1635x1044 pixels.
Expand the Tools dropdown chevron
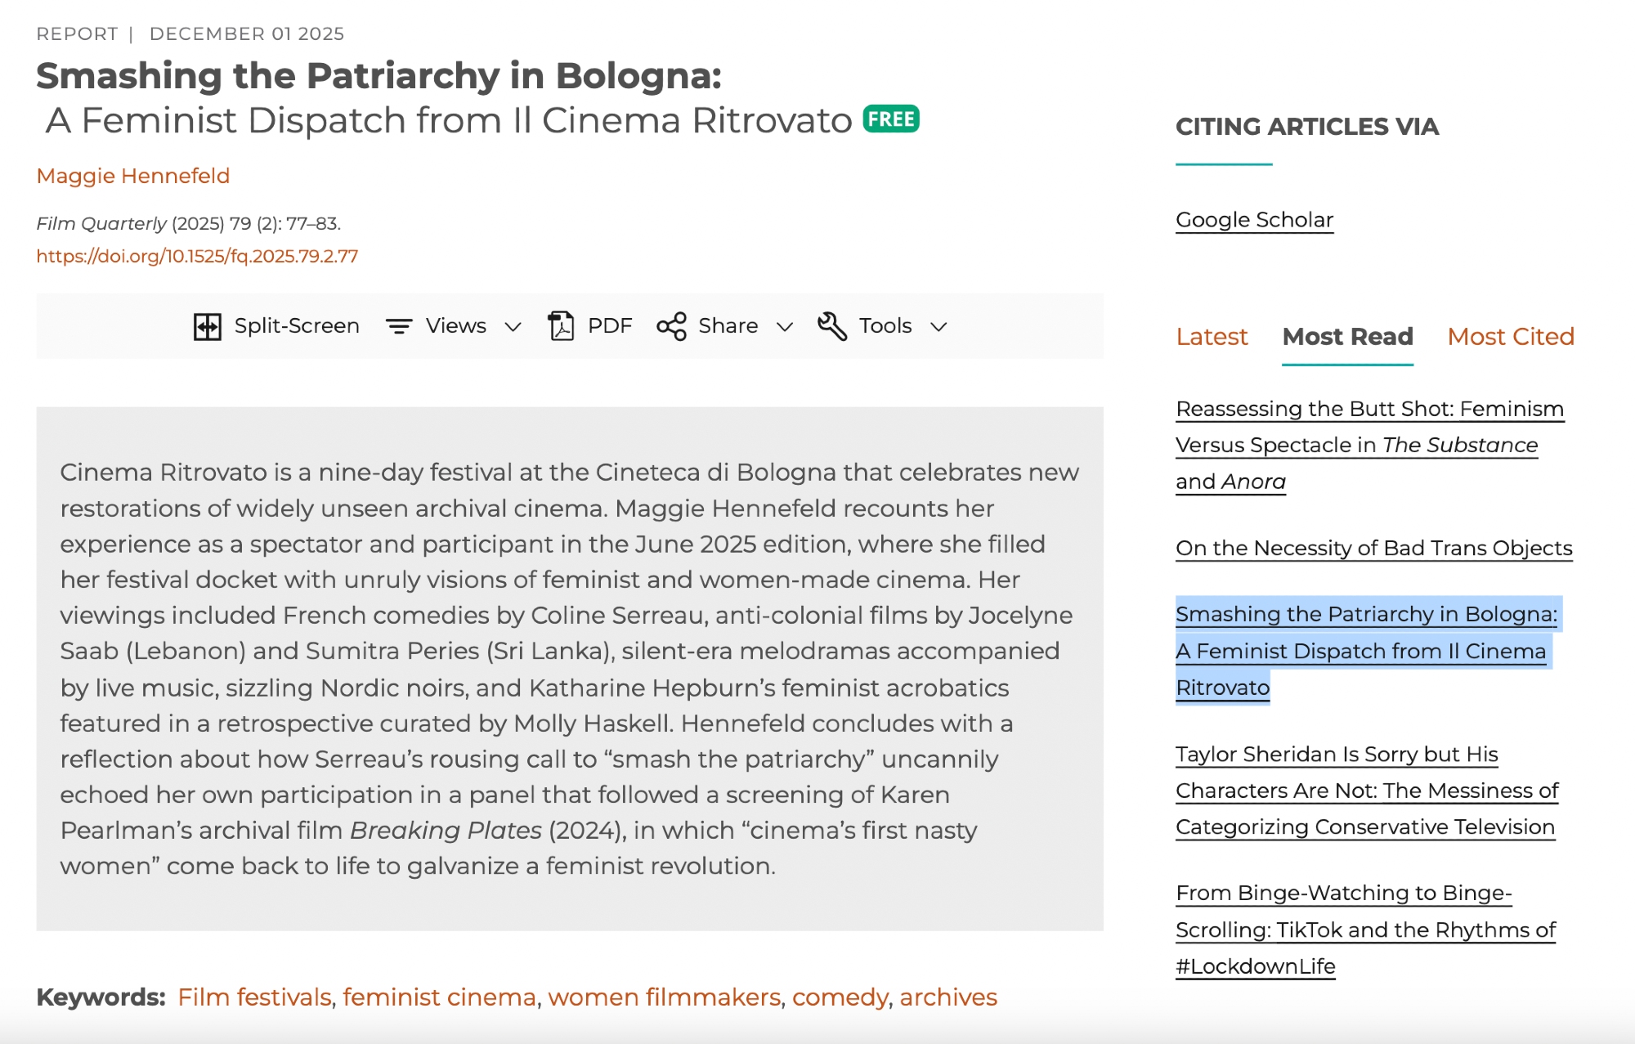click(939, 327)
